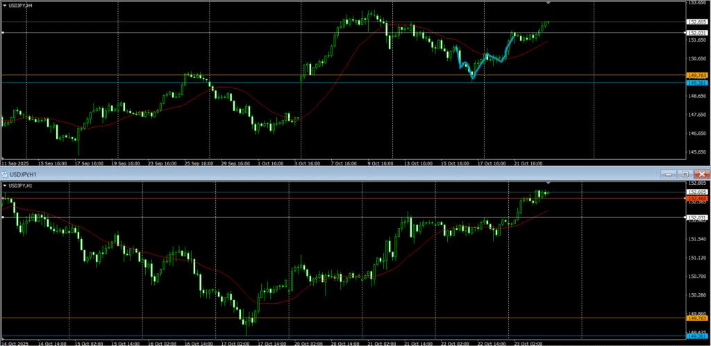This screenshot has height=346, width=711.
Task: Click the USDJPY,H4 chart dropdown triangle
Action: (x=5, y=6)
